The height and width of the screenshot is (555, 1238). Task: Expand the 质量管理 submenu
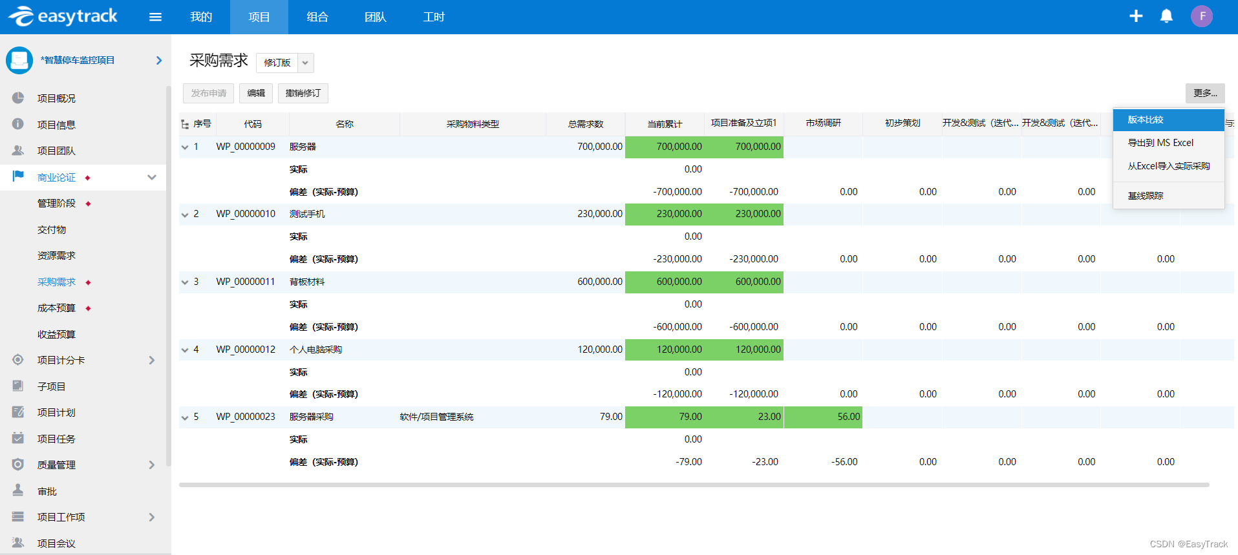click(152, 465)
